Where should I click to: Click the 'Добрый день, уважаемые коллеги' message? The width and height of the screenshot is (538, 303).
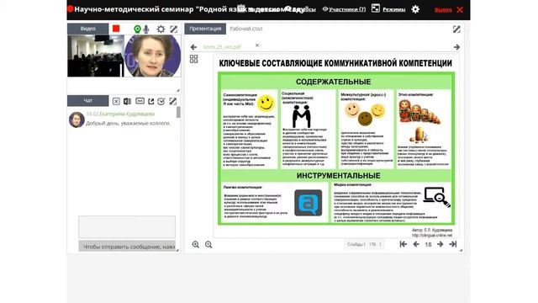[x=128, y=123]
